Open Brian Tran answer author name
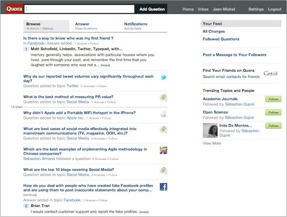The height and width of the screenshot is (217, 287). [40, 206]
